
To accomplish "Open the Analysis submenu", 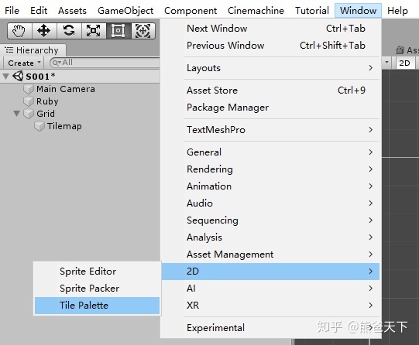I will (x=270, y=237).
